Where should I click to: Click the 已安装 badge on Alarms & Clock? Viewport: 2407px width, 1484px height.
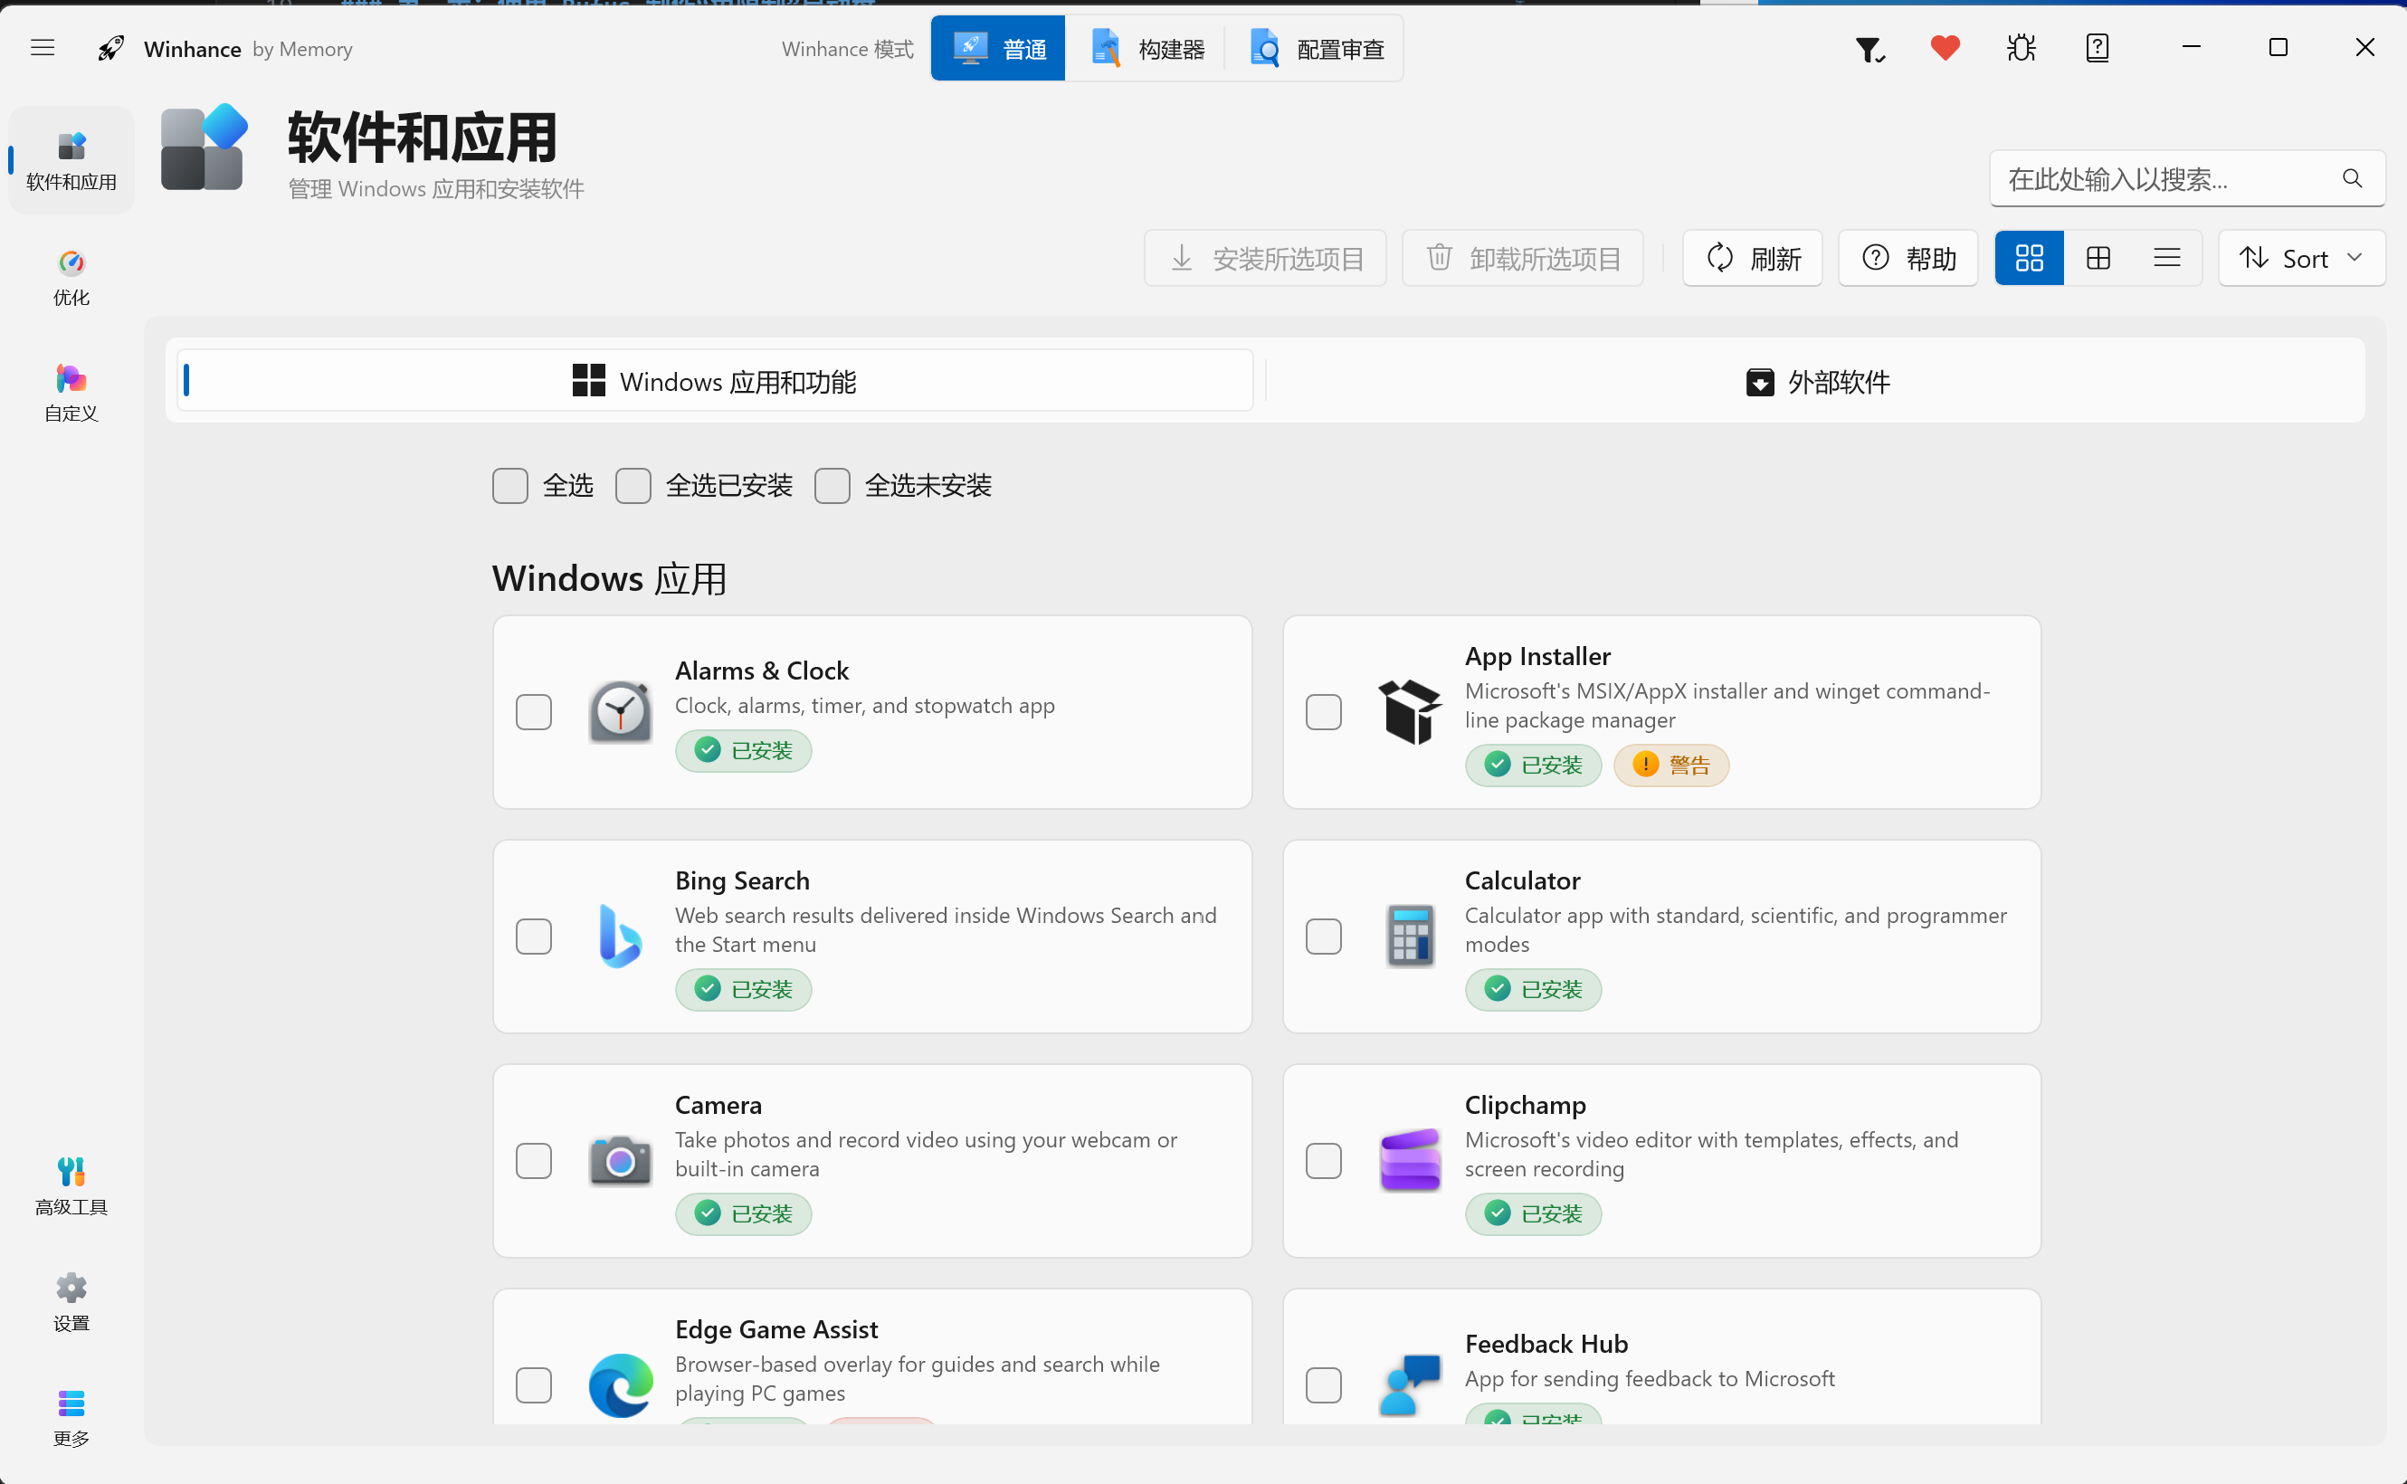click(743, 751)
